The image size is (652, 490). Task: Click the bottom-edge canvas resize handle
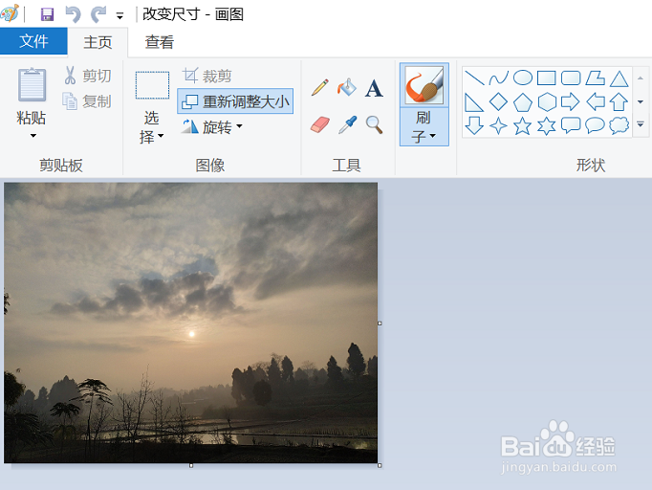pyautogui.click(x=191, y=465)
